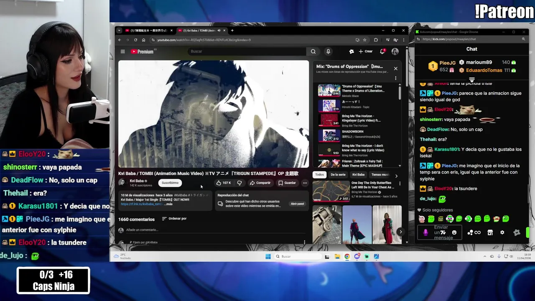This screenshot has width=535, height=301.
Task: Collapse Kick leaderboard with the chevron
Action: 471,79
